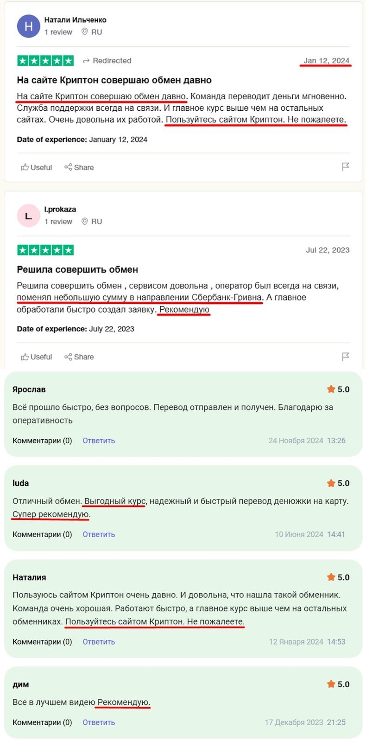Viewport: 366px width, 742px height.
Task: Click Ответить under дим's review
Action: click(99, 722)
